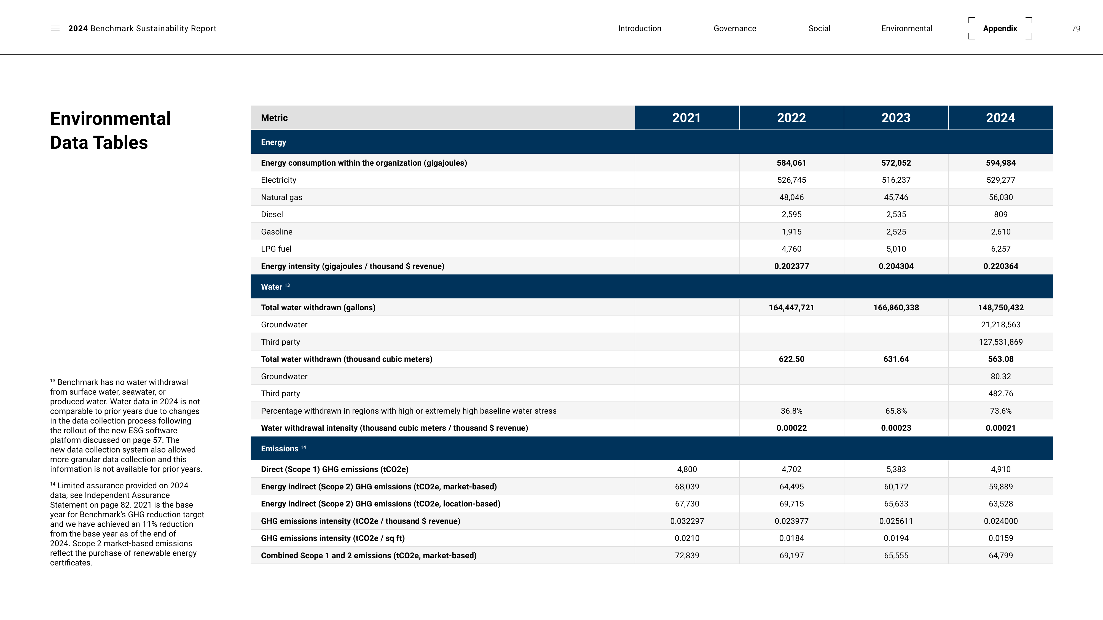This screenshot has height=620, width=1103.
Task: Click the Natural gas value 56,030
Action: tap(1001, 197)
